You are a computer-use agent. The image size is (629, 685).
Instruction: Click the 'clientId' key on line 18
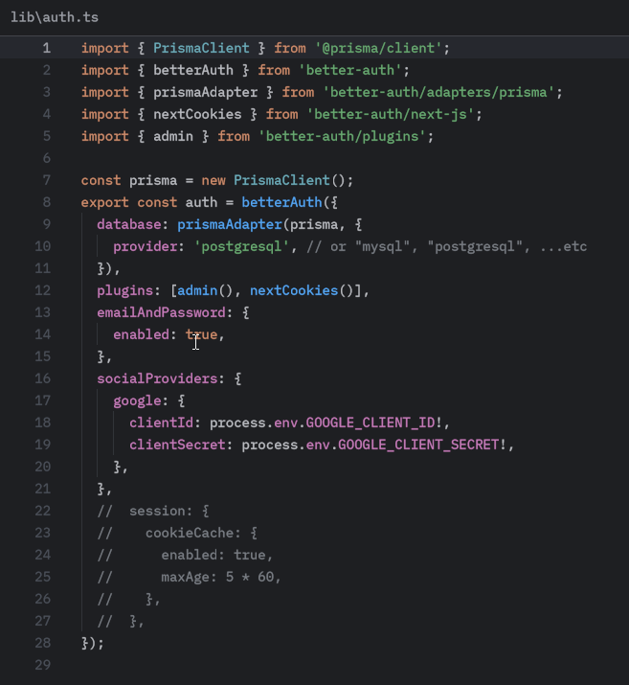(x=161, y=422)
